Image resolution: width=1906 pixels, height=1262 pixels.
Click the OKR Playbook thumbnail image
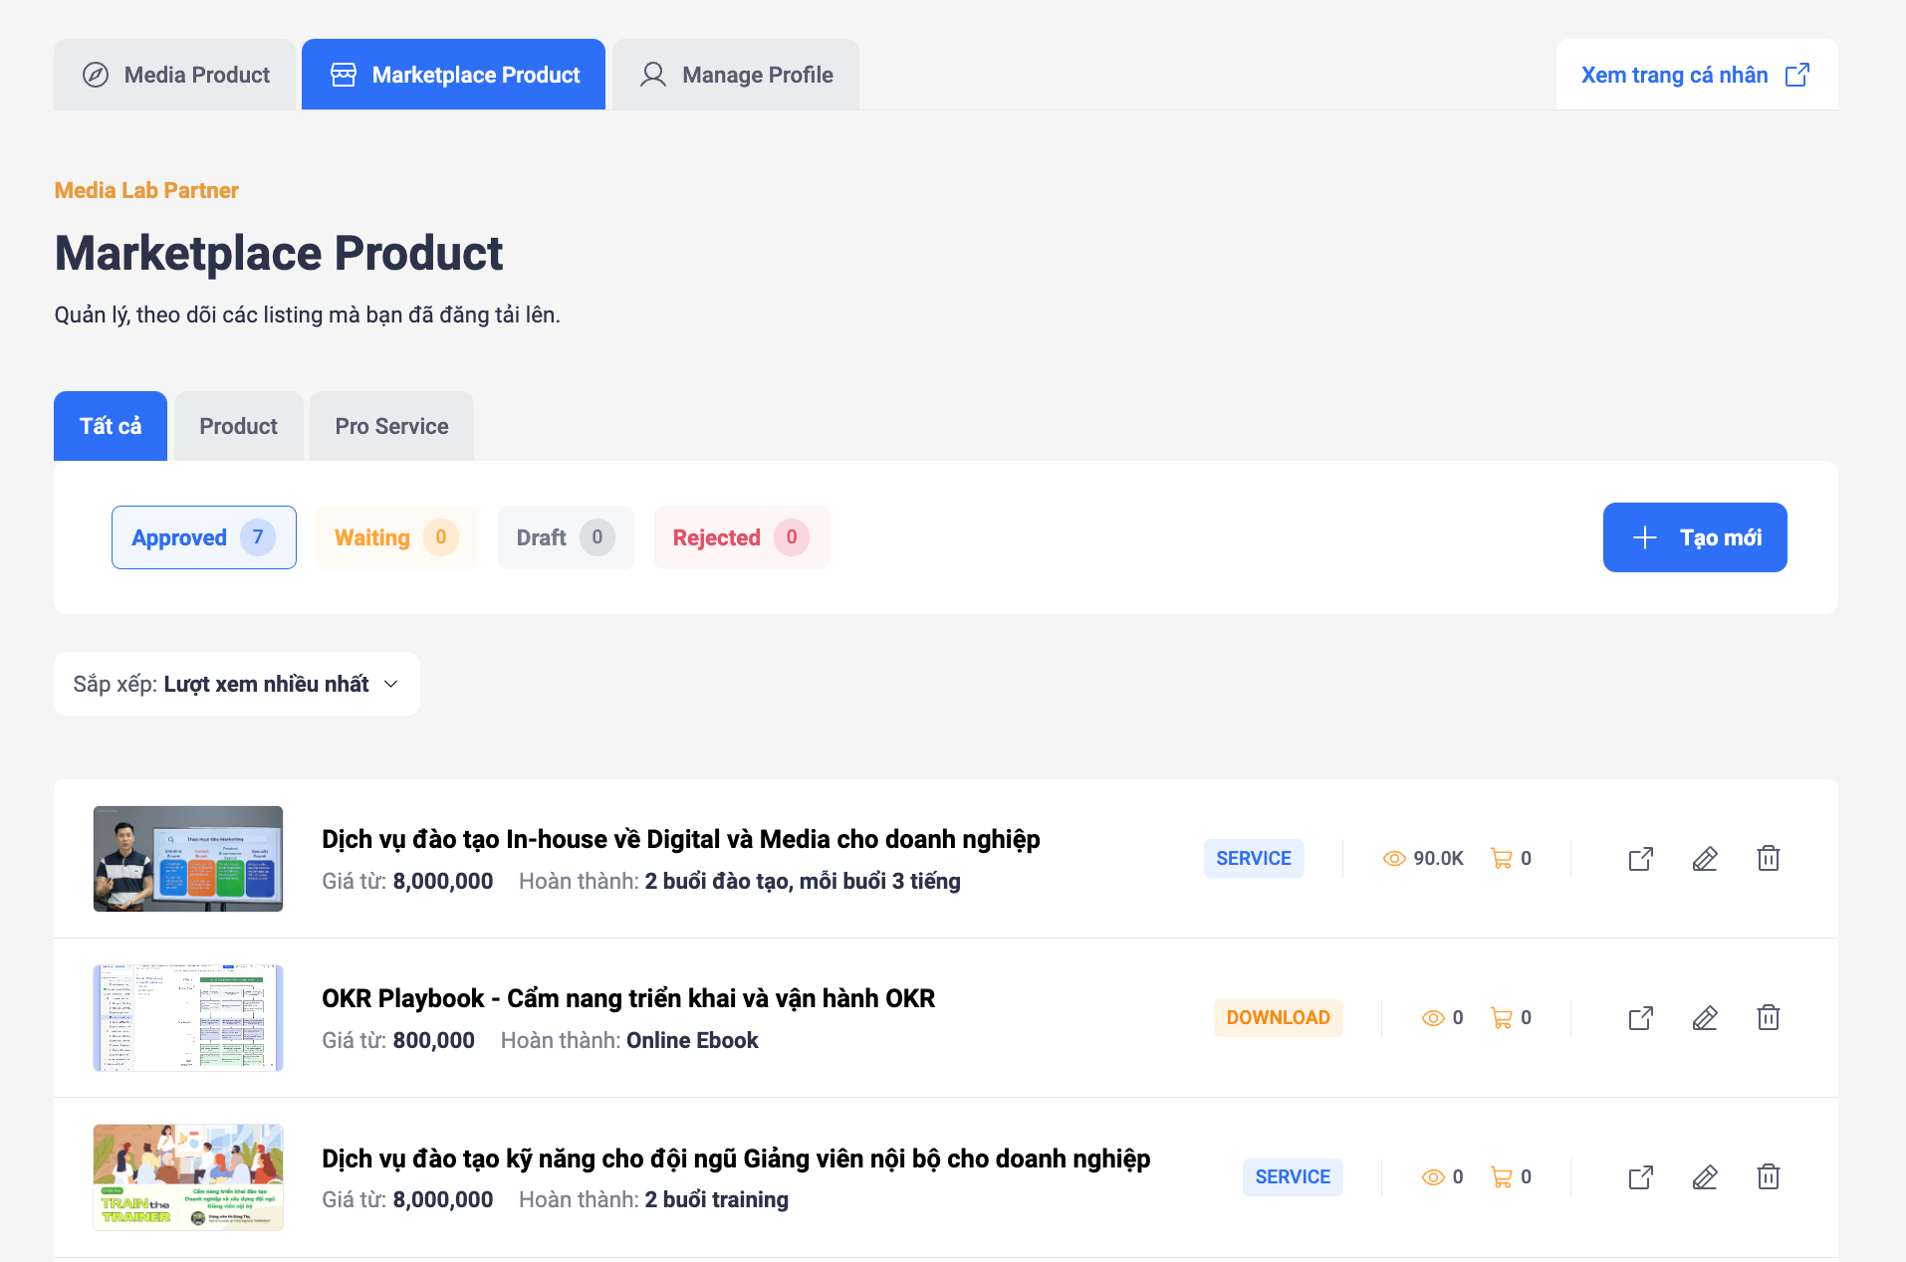(188, 1017)
